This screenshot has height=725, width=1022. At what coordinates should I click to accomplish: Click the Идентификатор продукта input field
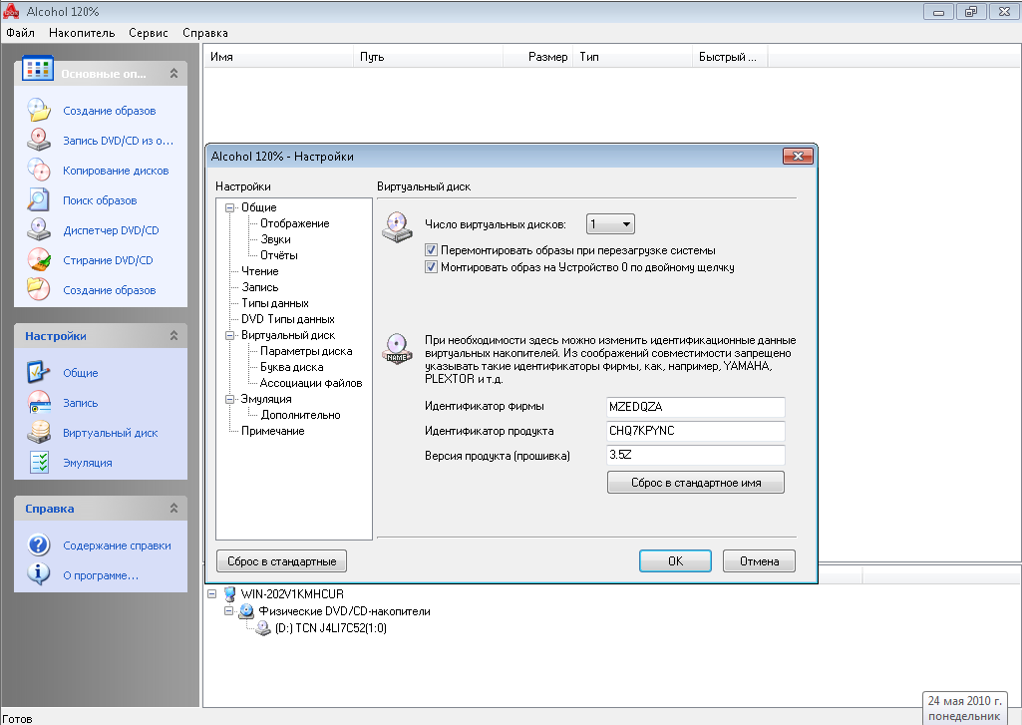695,431
